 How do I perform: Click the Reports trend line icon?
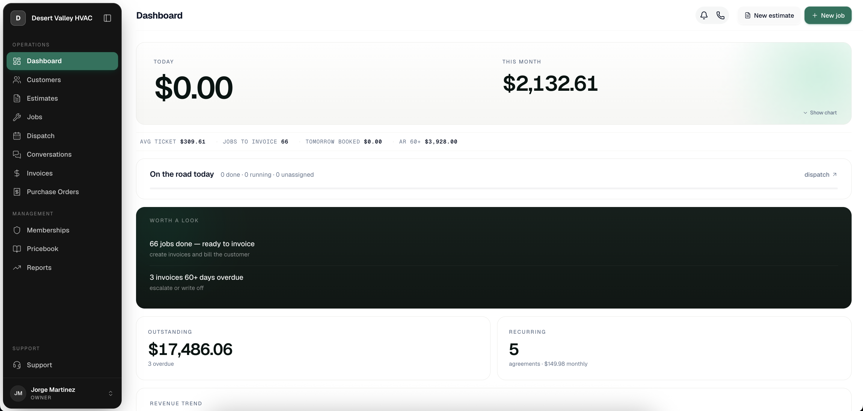pos(17,268)
